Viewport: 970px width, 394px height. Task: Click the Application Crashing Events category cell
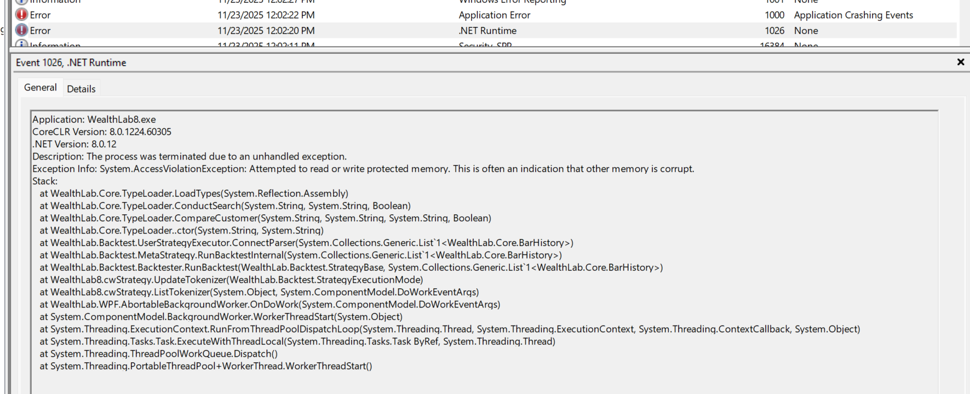click(x=853, y=15)
